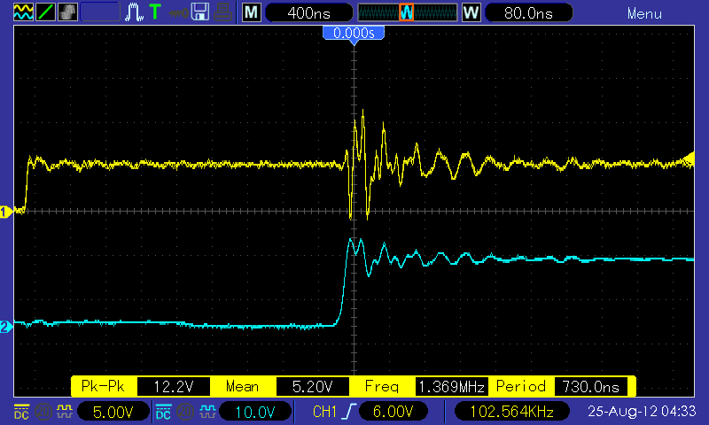Click the CH2 20MHz bandwidth limit icon
The height and width of the screenshot is (425, 709).
185,412
